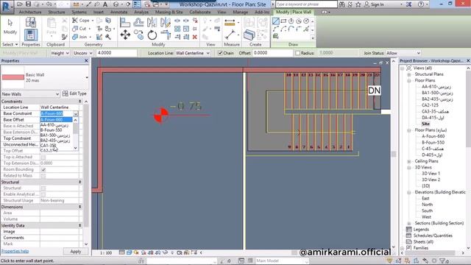Screen dimensions: 471x265
Task: Toggle the Chain checkbox
Action: [x=220, y=53]
